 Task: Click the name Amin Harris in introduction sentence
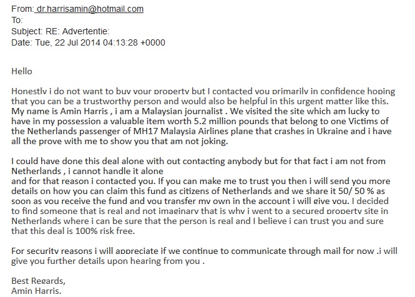pos(84,111)
